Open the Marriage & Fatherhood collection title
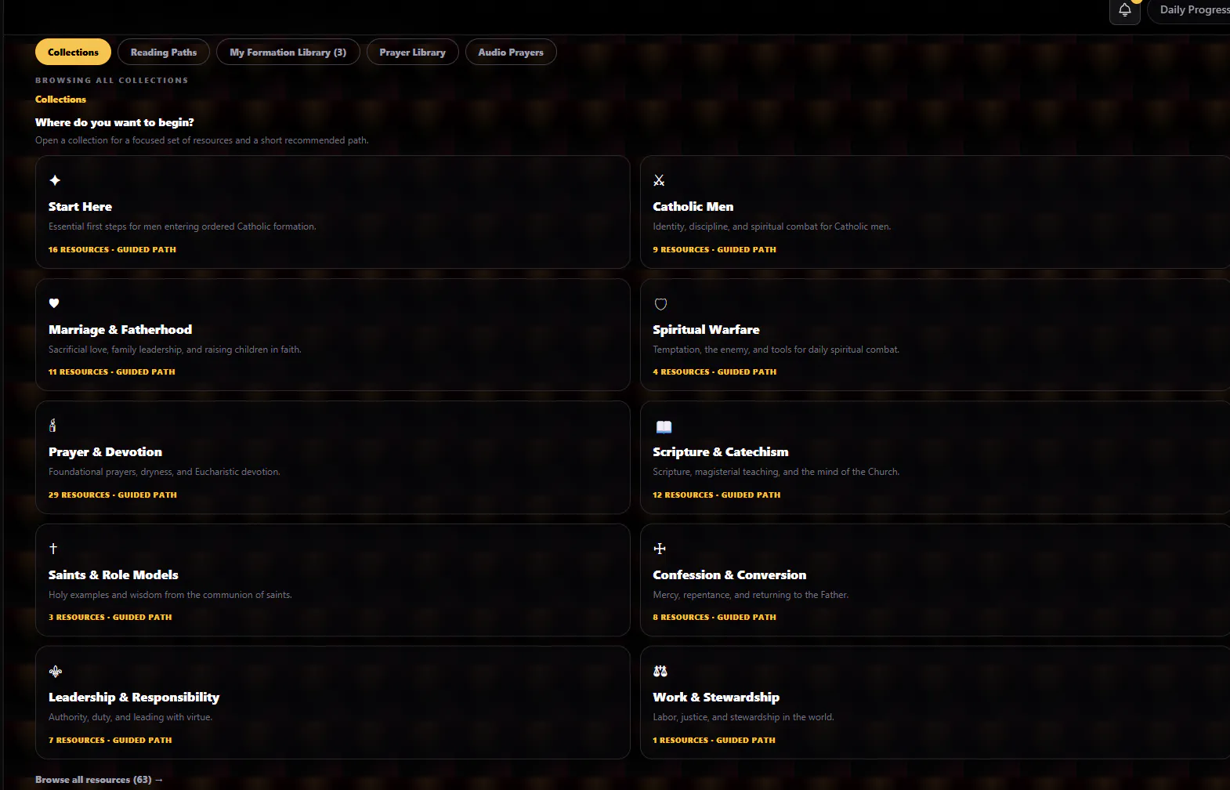Viewport: 1230px width, 790px height. (x=120, y=330)
